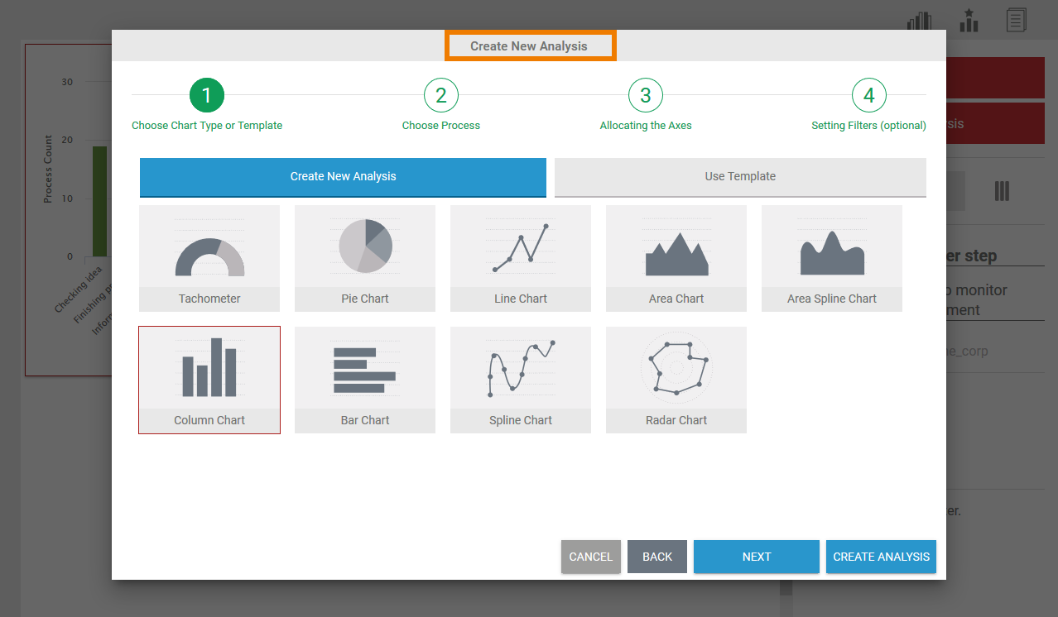The height and width of the screenshot is (617, 1058).
Task: Open the Create New Analysis tab
Action: click(x=343, y=177)
